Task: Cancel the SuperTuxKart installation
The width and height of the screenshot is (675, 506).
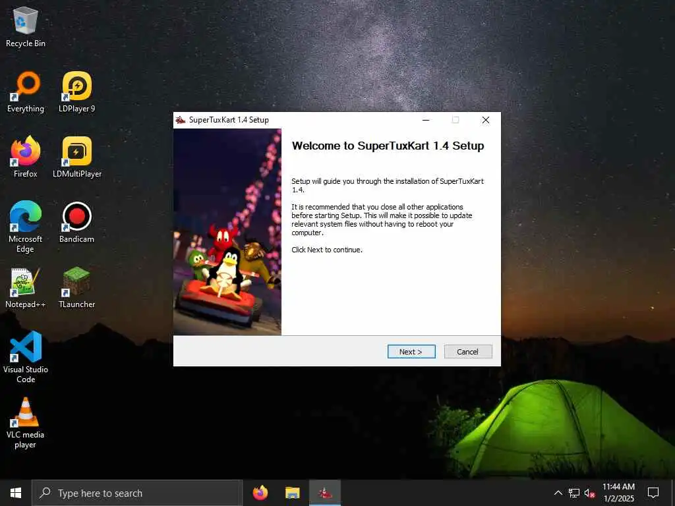Action: (x=467, y=352)
